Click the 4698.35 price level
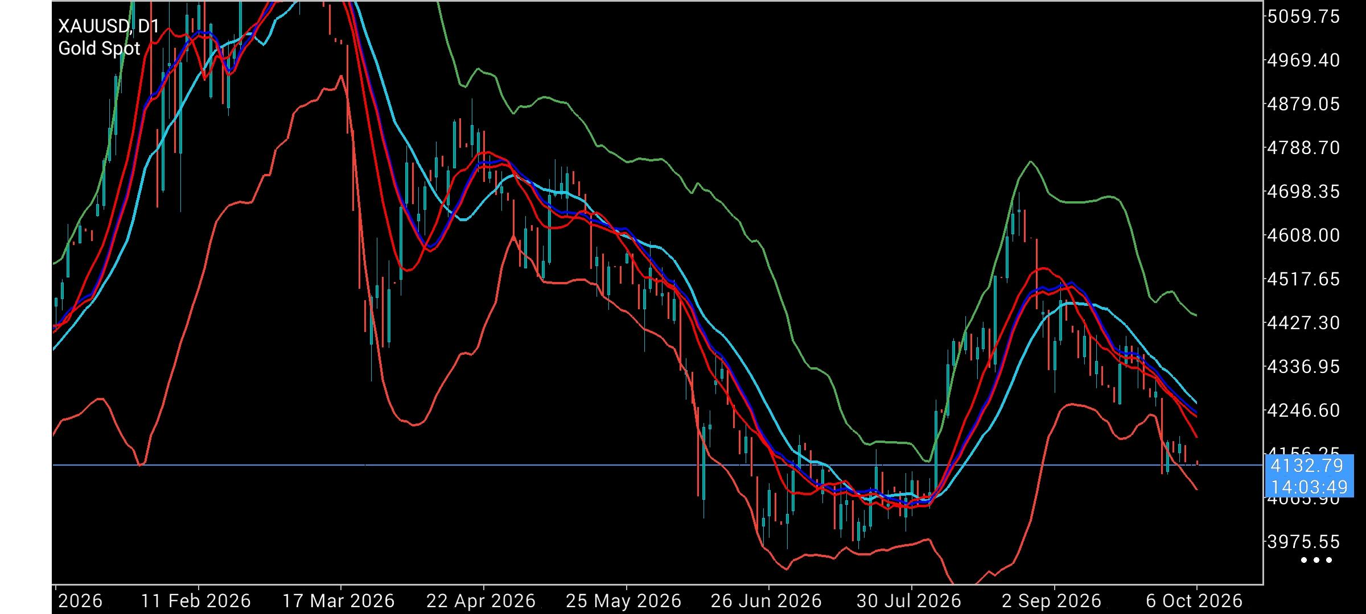 1303,192
